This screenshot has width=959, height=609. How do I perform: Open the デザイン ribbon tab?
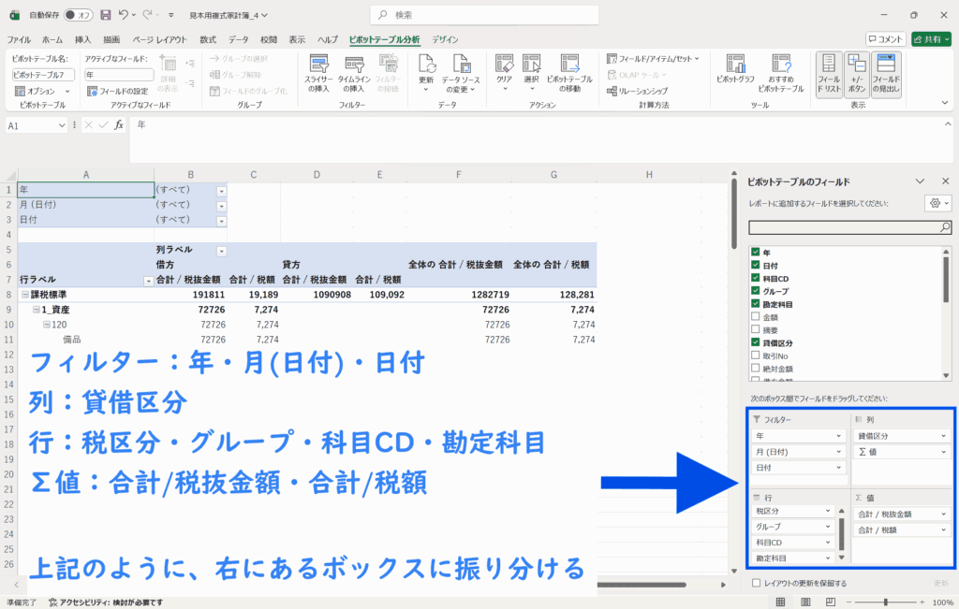coord(445,39)
